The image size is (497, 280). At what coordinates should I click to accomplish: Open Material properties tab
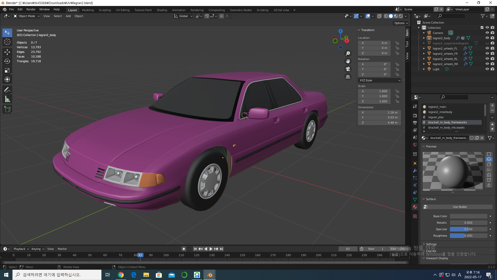pyautogui.click(x=415, y=207)
